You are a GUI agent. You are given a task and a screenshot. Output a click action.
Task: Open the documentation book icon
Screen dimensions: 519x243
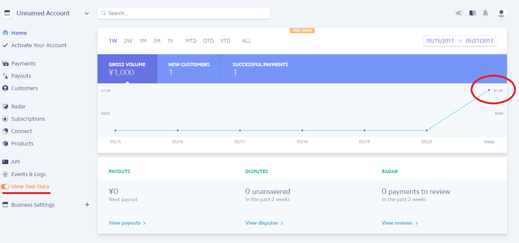click(472, 13)
